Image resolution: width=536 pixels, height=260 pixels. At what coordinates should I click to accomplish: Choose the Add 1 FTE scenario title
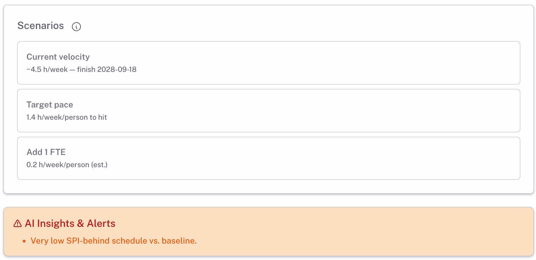click(x=46, y=152)
